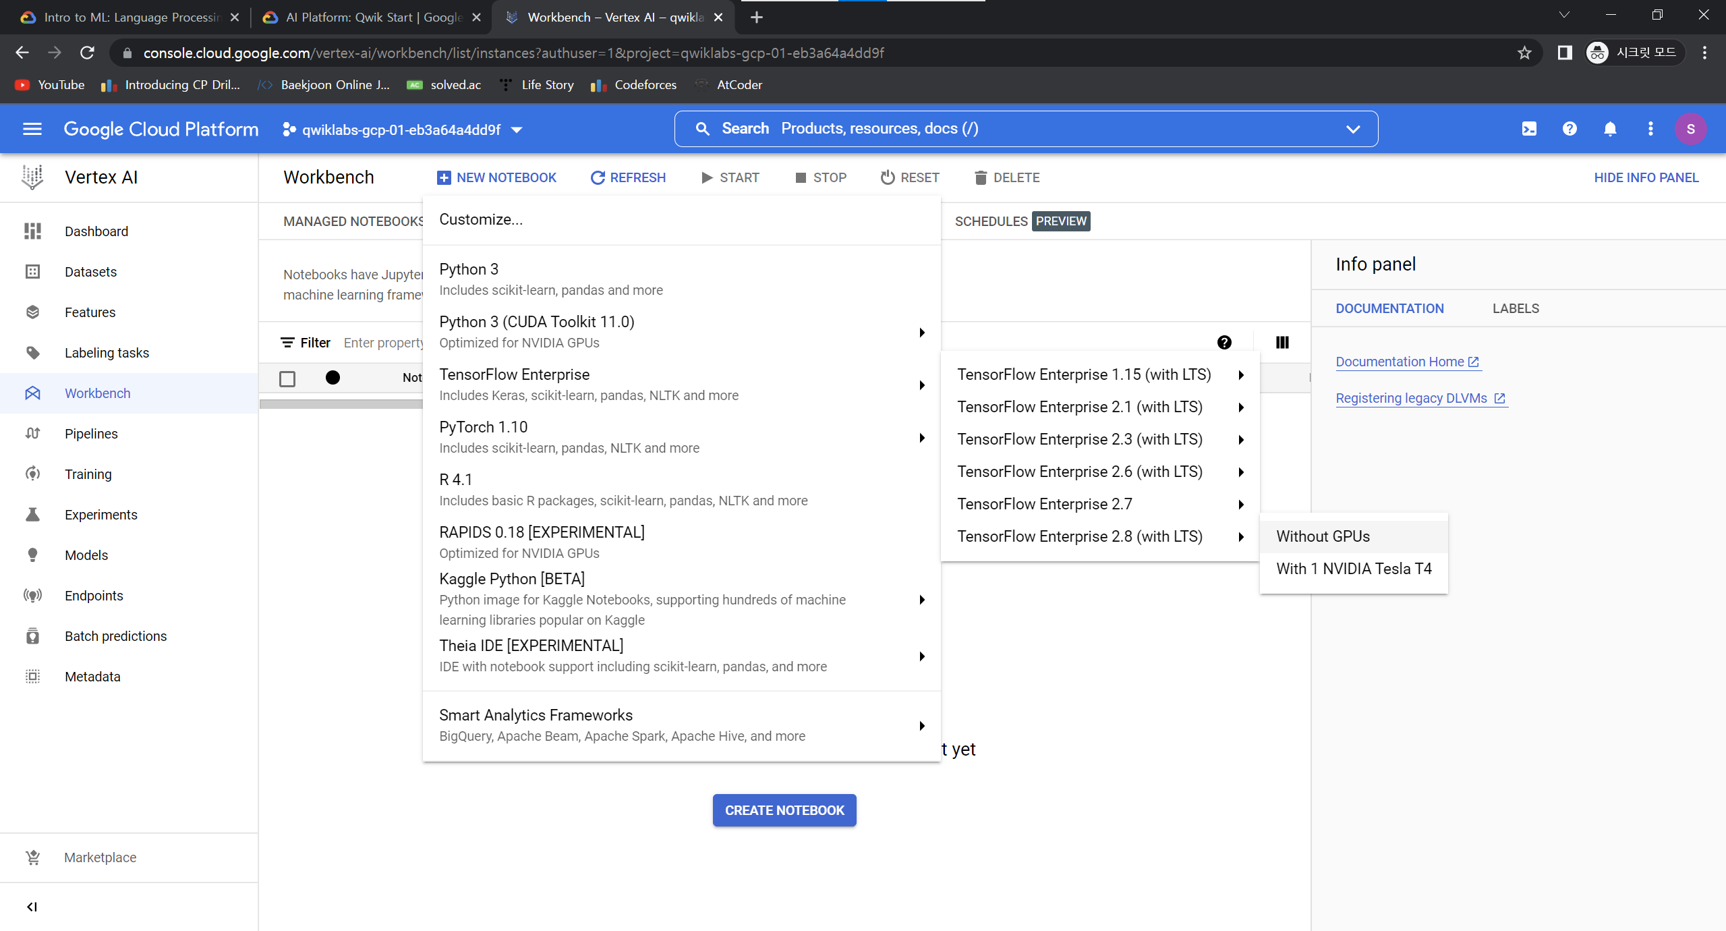This screenshot has height=931, width=1726.
Task: Open Cloud Shell terminal icon
Action: coord(1529,129)
